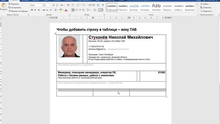This screenshot has width=220, height=124.
Task: Open the font size 11 dropdown
Action: [x=51, y=5]
